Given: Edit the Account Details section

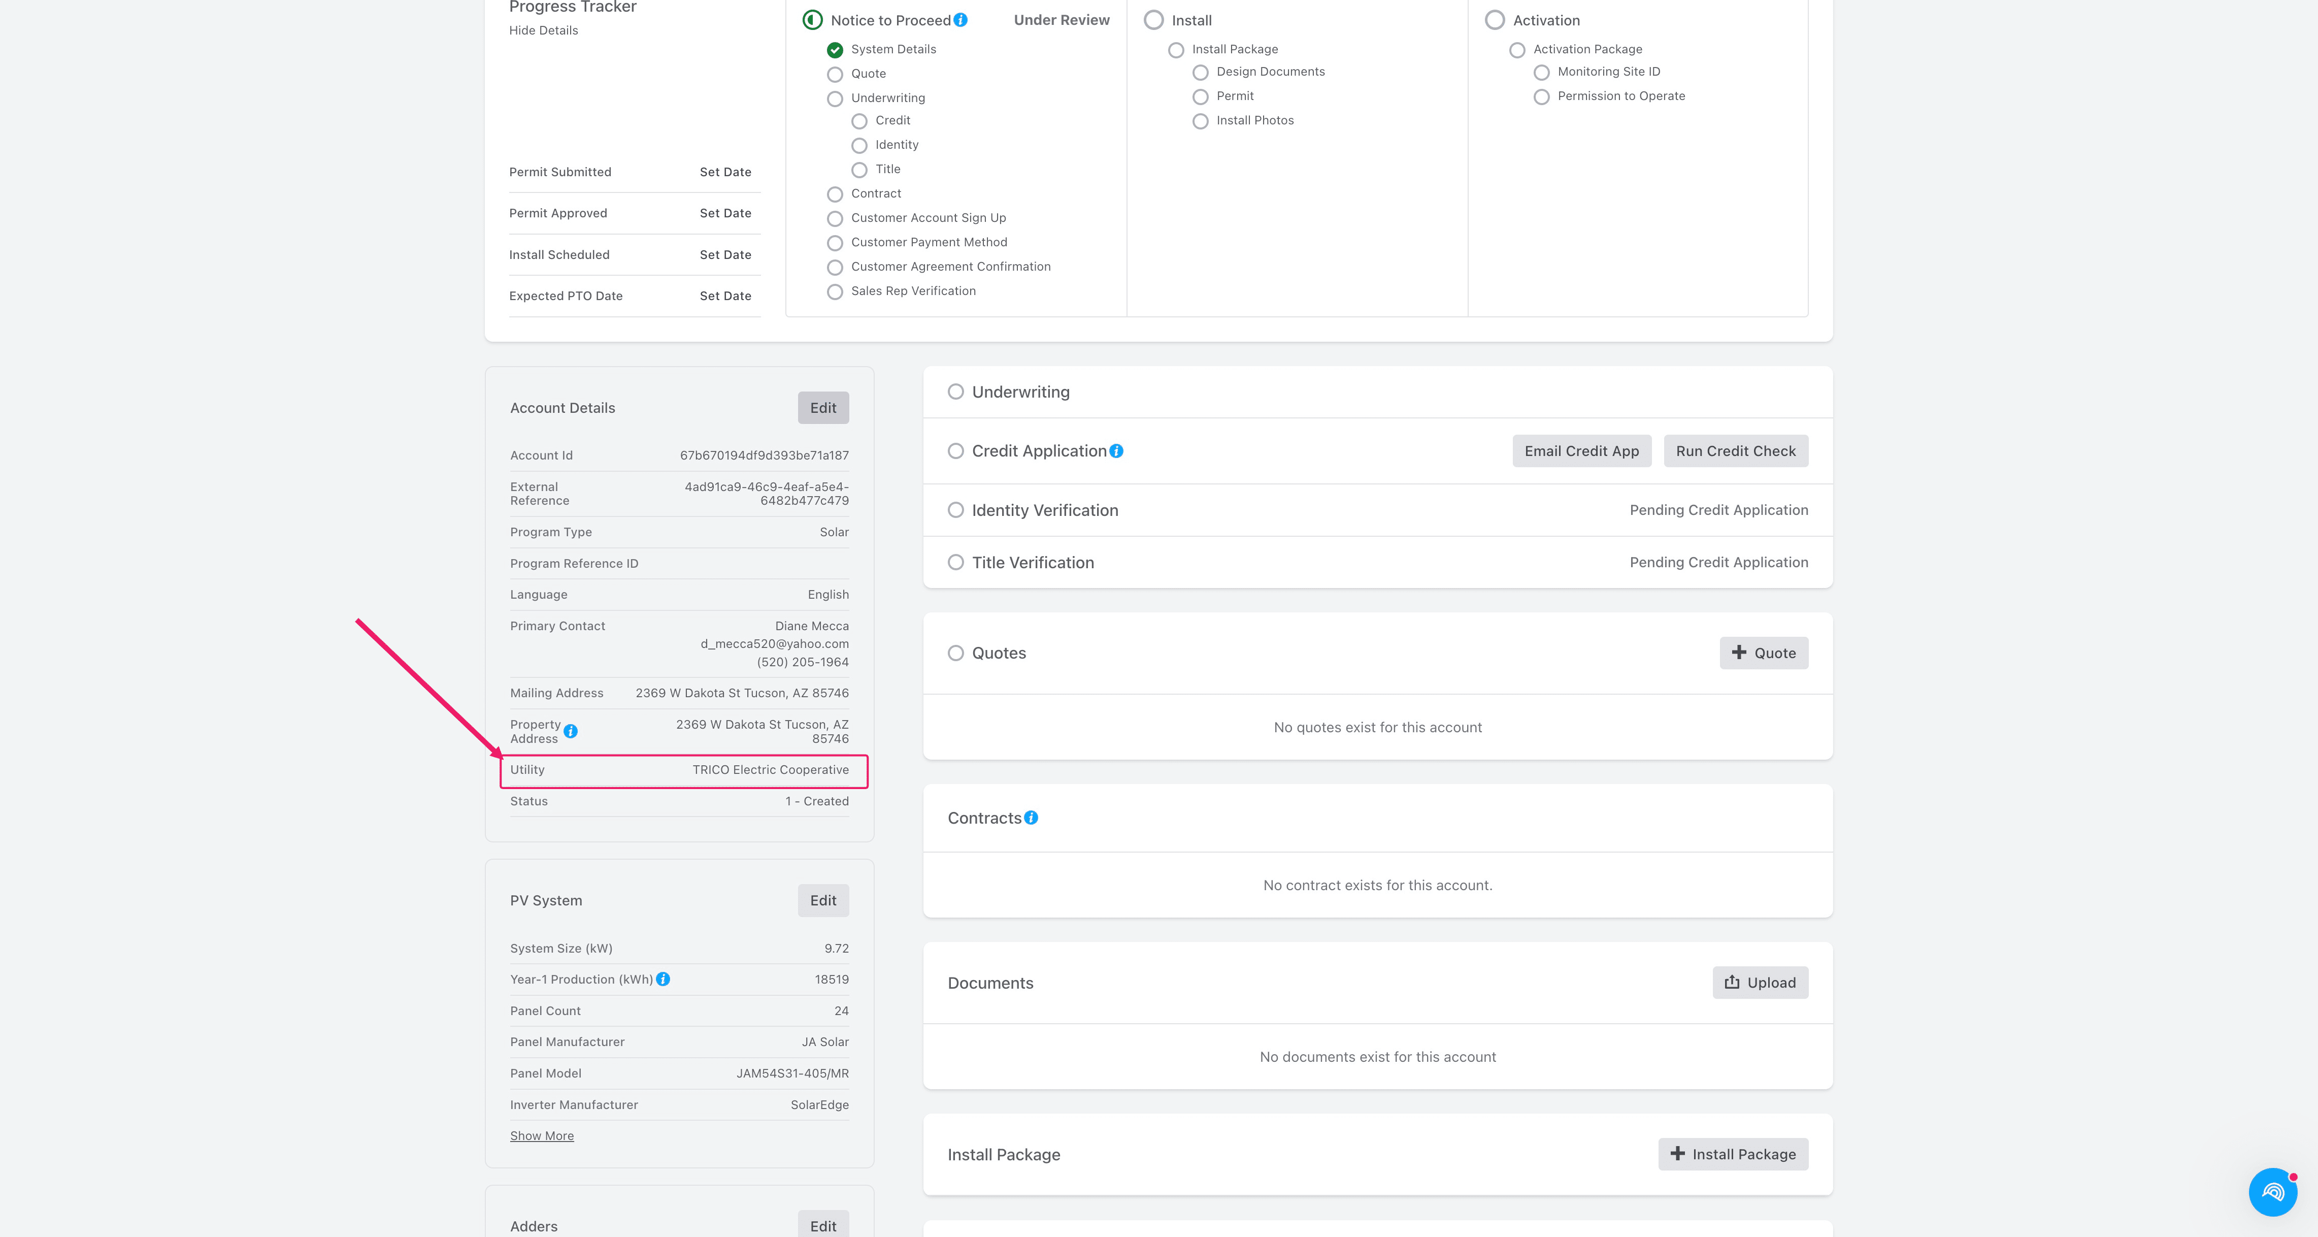Looking at the screenshot, I should [822, 408].
